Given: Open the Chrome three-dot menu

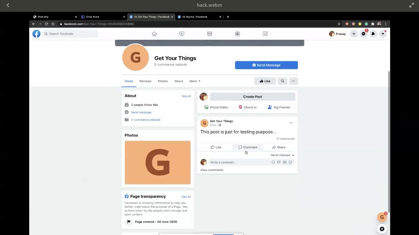Looking at the screenshot, I should 386,24.
